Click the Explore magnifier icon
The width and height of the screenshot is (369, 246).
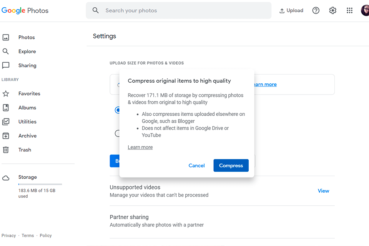click(x=6, y=52)
